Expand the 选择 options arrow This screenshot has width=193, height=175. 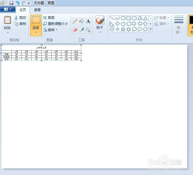coord(36,32)
